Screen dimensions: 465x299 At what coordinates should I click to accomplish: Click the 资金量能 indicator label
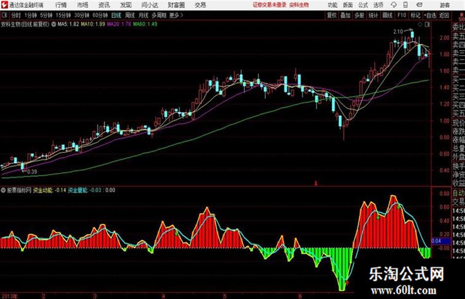tap(78, 190)
